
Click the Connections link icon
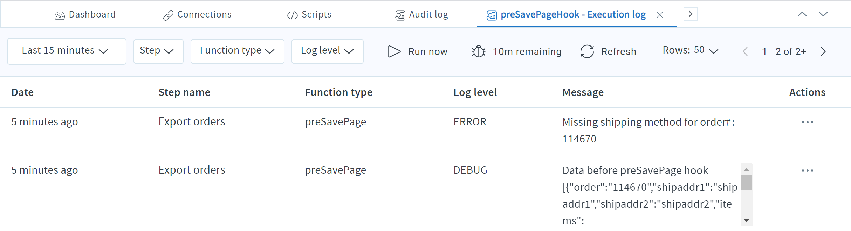pyautogui.click(x=168, y=16)
